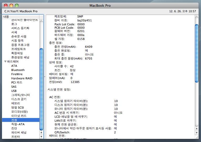Open the 프린터 entry
Viewport: 201px width, 142px height.
click(x=15, y=137)
